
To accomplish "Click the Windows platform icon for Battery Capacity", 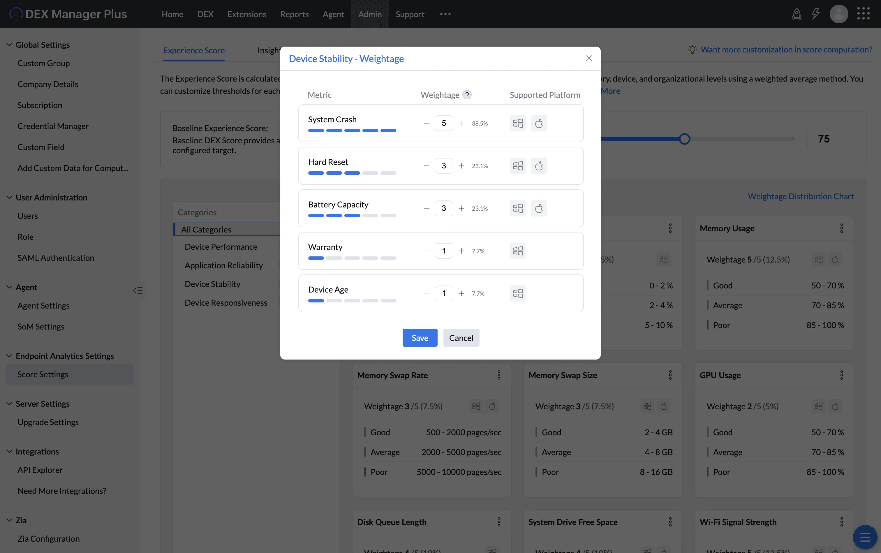I will tap(518, 208).
